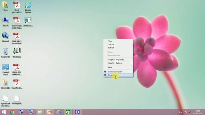Expand the View submenu
The width and height of the screenshot is (205, 115).
[x=118, y=41]
